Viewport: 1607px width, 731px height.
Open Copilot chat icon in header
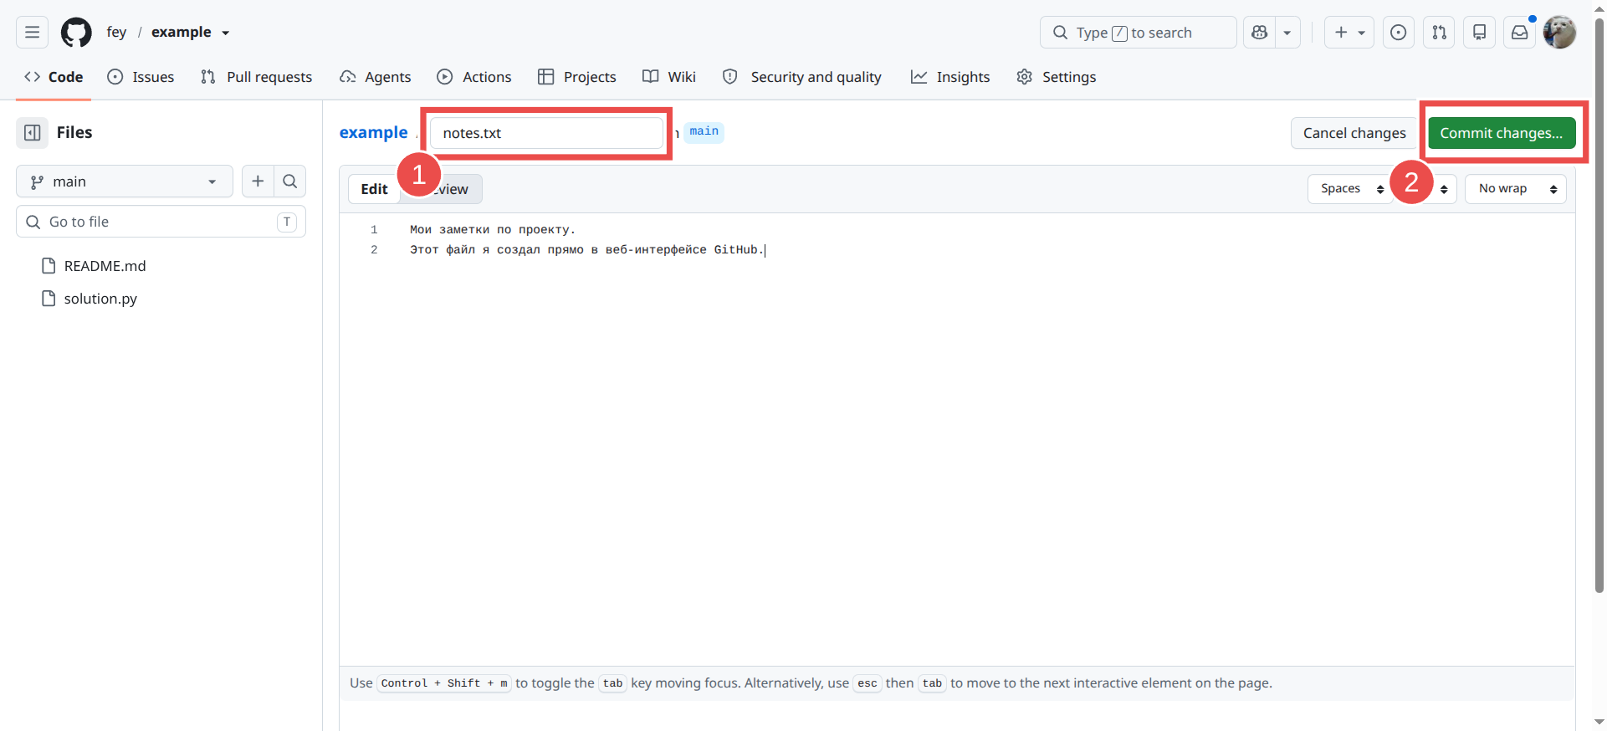pyautogui.click(x=1259, y=33)
